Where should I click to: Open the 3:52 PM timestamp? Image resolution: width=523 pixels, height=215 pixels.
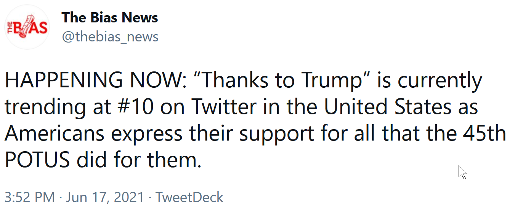pyautogui.click(x=30, y=198)
